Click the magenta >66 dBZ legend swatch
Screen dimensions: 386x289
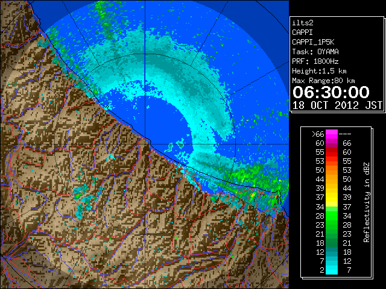(x=332, y=134)
